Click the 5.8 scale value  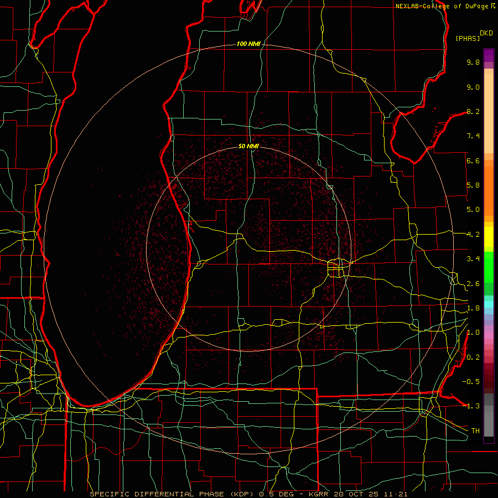(x=473, y=185)
